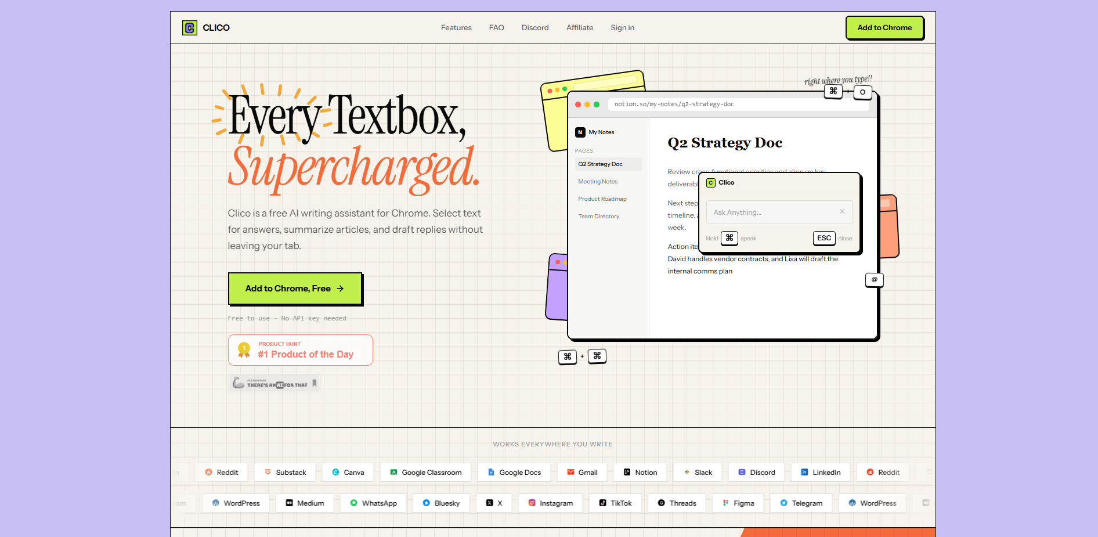This screenshot has width=1098, height=537.
Task: Click the O key badge
Action: pyautogui.click(x=862, y=92)
